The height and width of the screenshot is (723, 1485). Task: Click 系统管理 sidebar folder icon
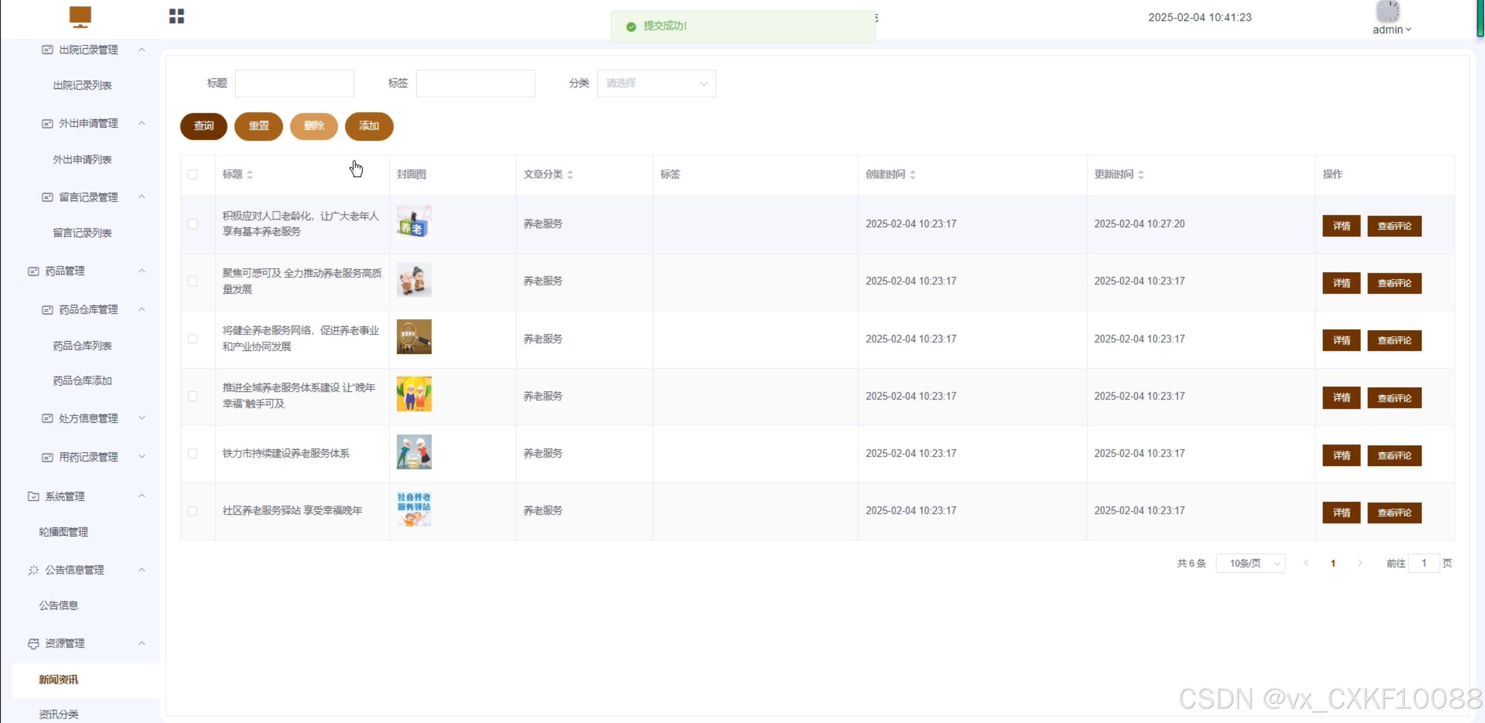click(x=33, y=496)
